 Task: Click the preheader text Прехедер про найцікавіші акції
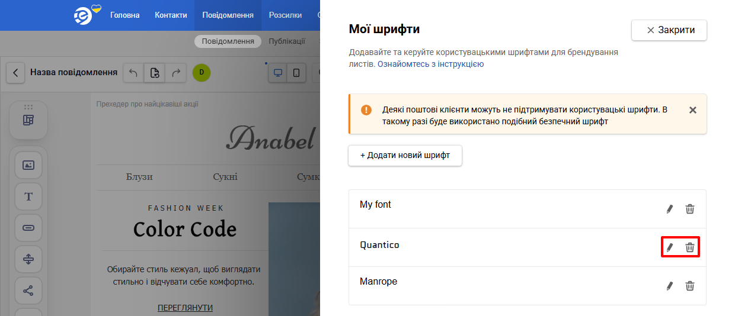[148, 104]
